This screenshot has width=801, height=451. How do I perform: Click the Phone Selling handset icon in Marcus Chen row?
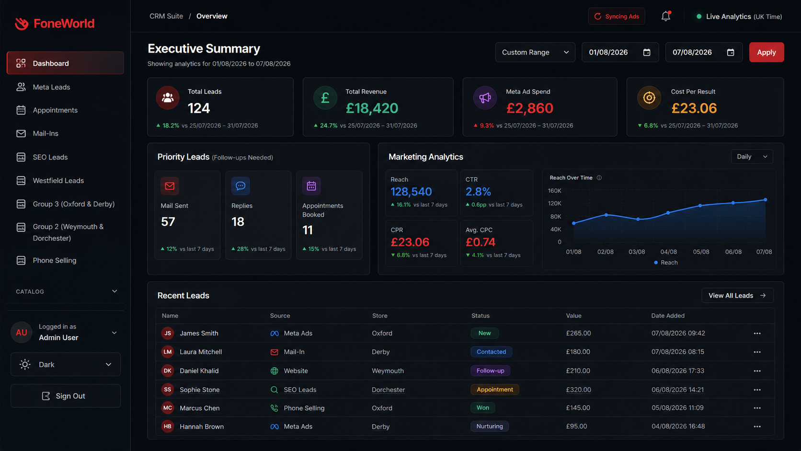click(x=275, y=408)
